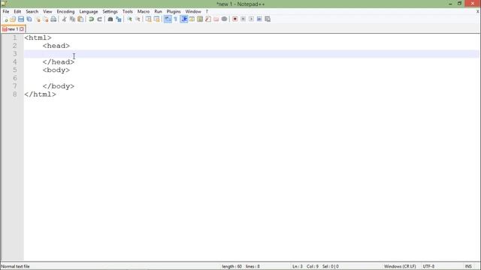Start macro recording with red dot
This screenshot has height=270, width=481.
click(235, 19)
